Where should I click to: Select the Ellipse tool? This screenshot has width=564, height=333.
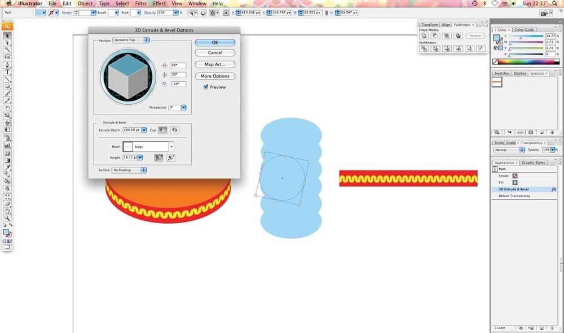coord(7,86)
